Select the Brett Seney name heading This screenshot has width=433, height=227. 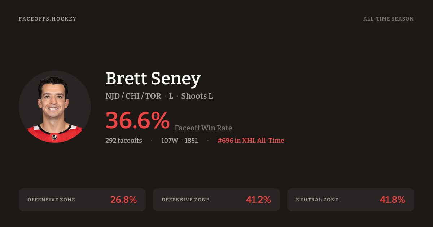tap(153, 78)
